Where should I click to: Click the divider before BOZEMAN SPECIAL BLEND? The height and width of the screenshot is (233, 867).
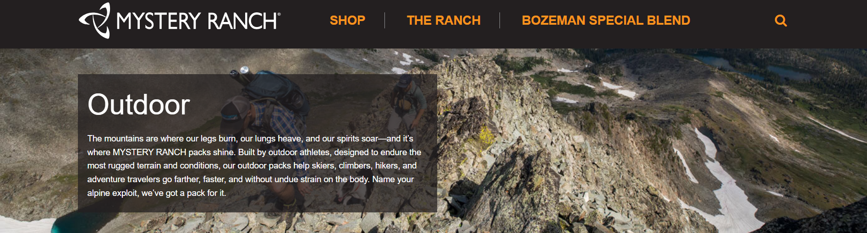tap(500, 21)
